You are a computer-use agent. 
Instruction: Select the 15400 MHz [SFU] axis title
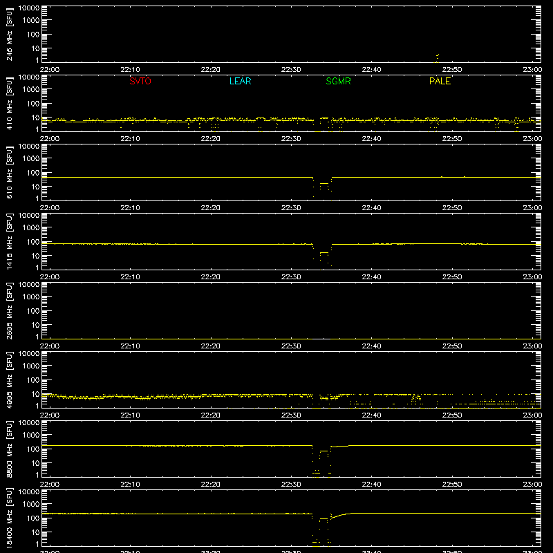tap(9, 518)
